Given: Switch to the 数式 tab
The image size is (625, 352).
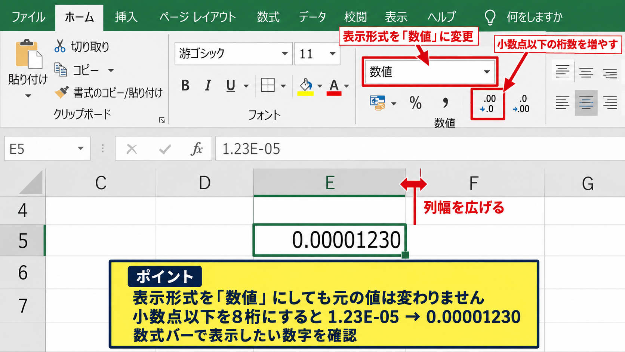Looking at the screenshot, I should [268, 17].
